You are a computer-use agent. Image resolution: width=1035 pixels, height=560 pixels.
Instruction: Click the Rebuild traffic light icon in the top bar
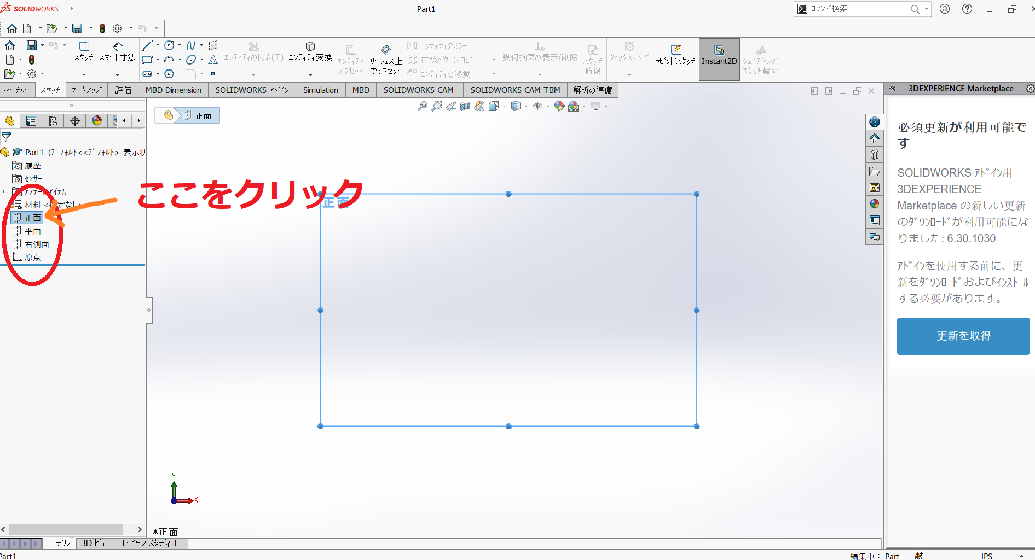click(102, 28)
